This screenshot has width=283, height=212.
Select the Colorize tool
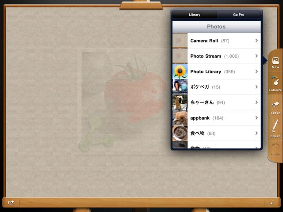pos(275,83)
